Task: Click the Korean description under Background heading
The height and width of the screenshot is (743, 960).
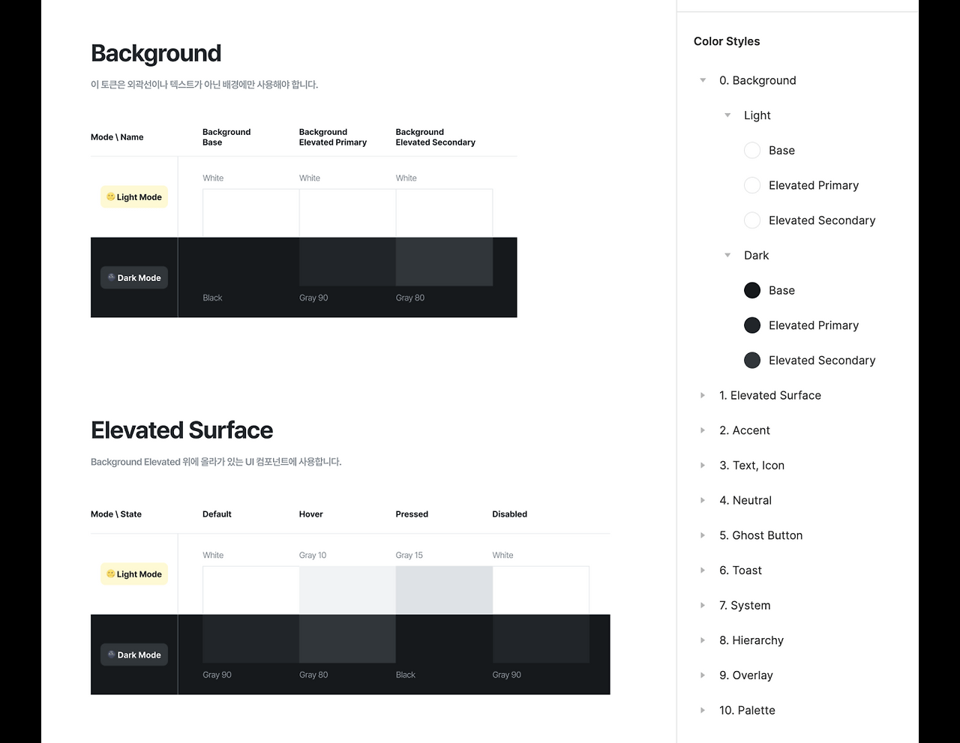Action: pos(205,85)
